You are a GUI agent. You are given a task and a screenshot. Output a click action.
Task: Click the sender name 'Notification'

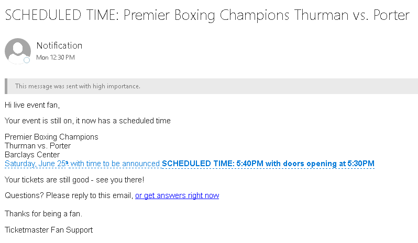59,45
